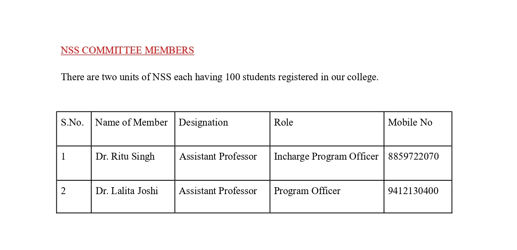
Task: Click the sentence about two NSS units
Action: click(x=220, y=77)
